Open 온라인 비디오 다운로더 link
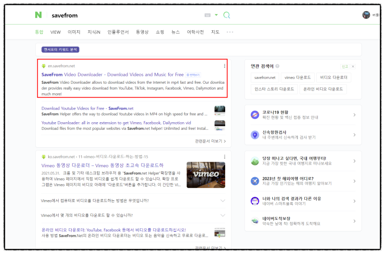The image size is (385, 254). click(114, 230)
